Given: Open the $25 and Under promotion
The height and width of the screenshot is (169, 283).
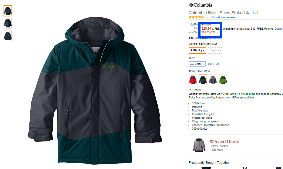Looking at the screenshot, I should [224, 142].
